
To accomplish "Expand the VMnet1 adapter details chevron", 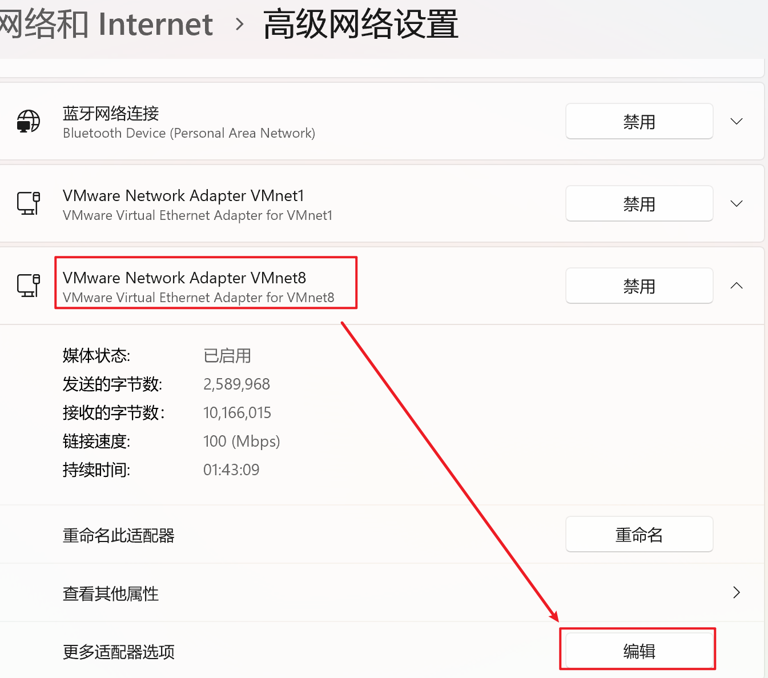I will click(x=737, y=203).
